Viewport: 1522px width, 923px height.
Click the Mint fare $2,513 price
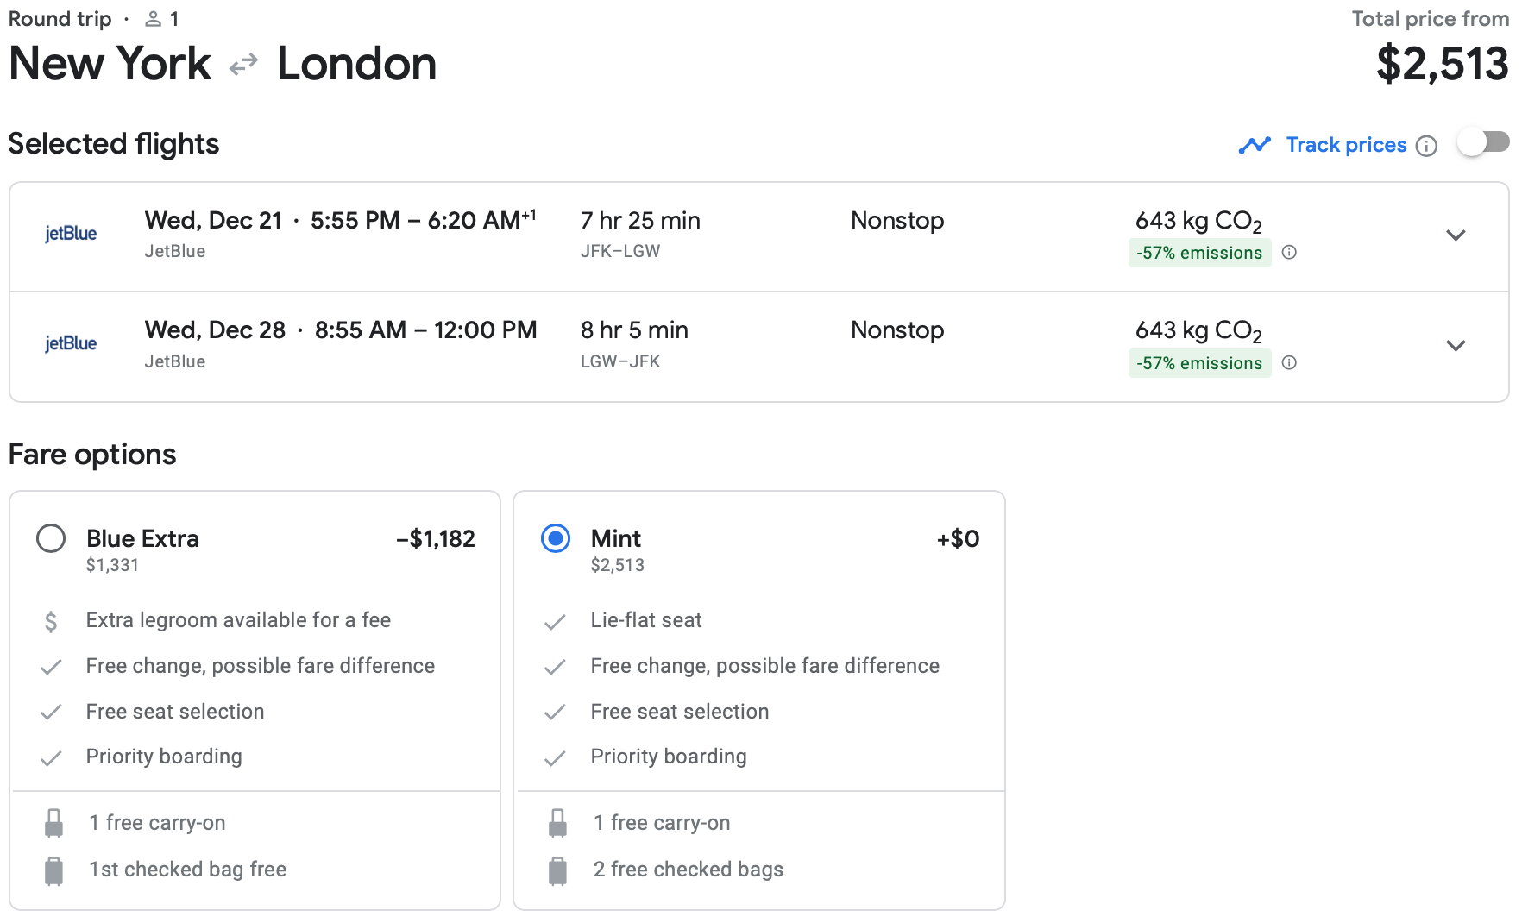point(617,565)
